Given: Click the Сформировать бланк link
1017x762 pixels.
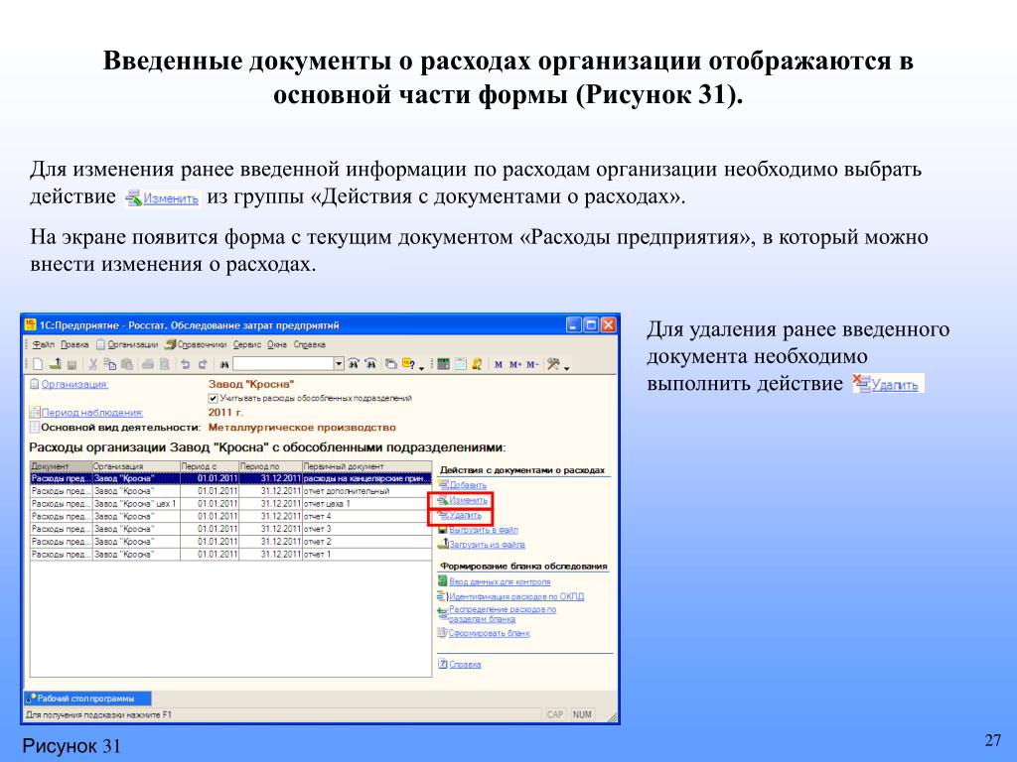Looking at the screenshot, I should click(489, 633).
